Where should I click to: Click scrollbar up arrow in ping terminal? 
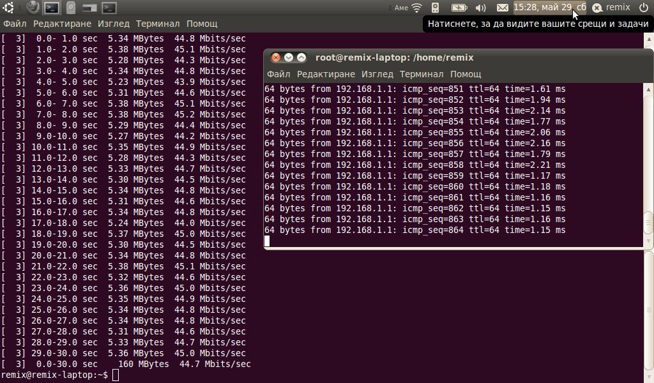[648, 89]
